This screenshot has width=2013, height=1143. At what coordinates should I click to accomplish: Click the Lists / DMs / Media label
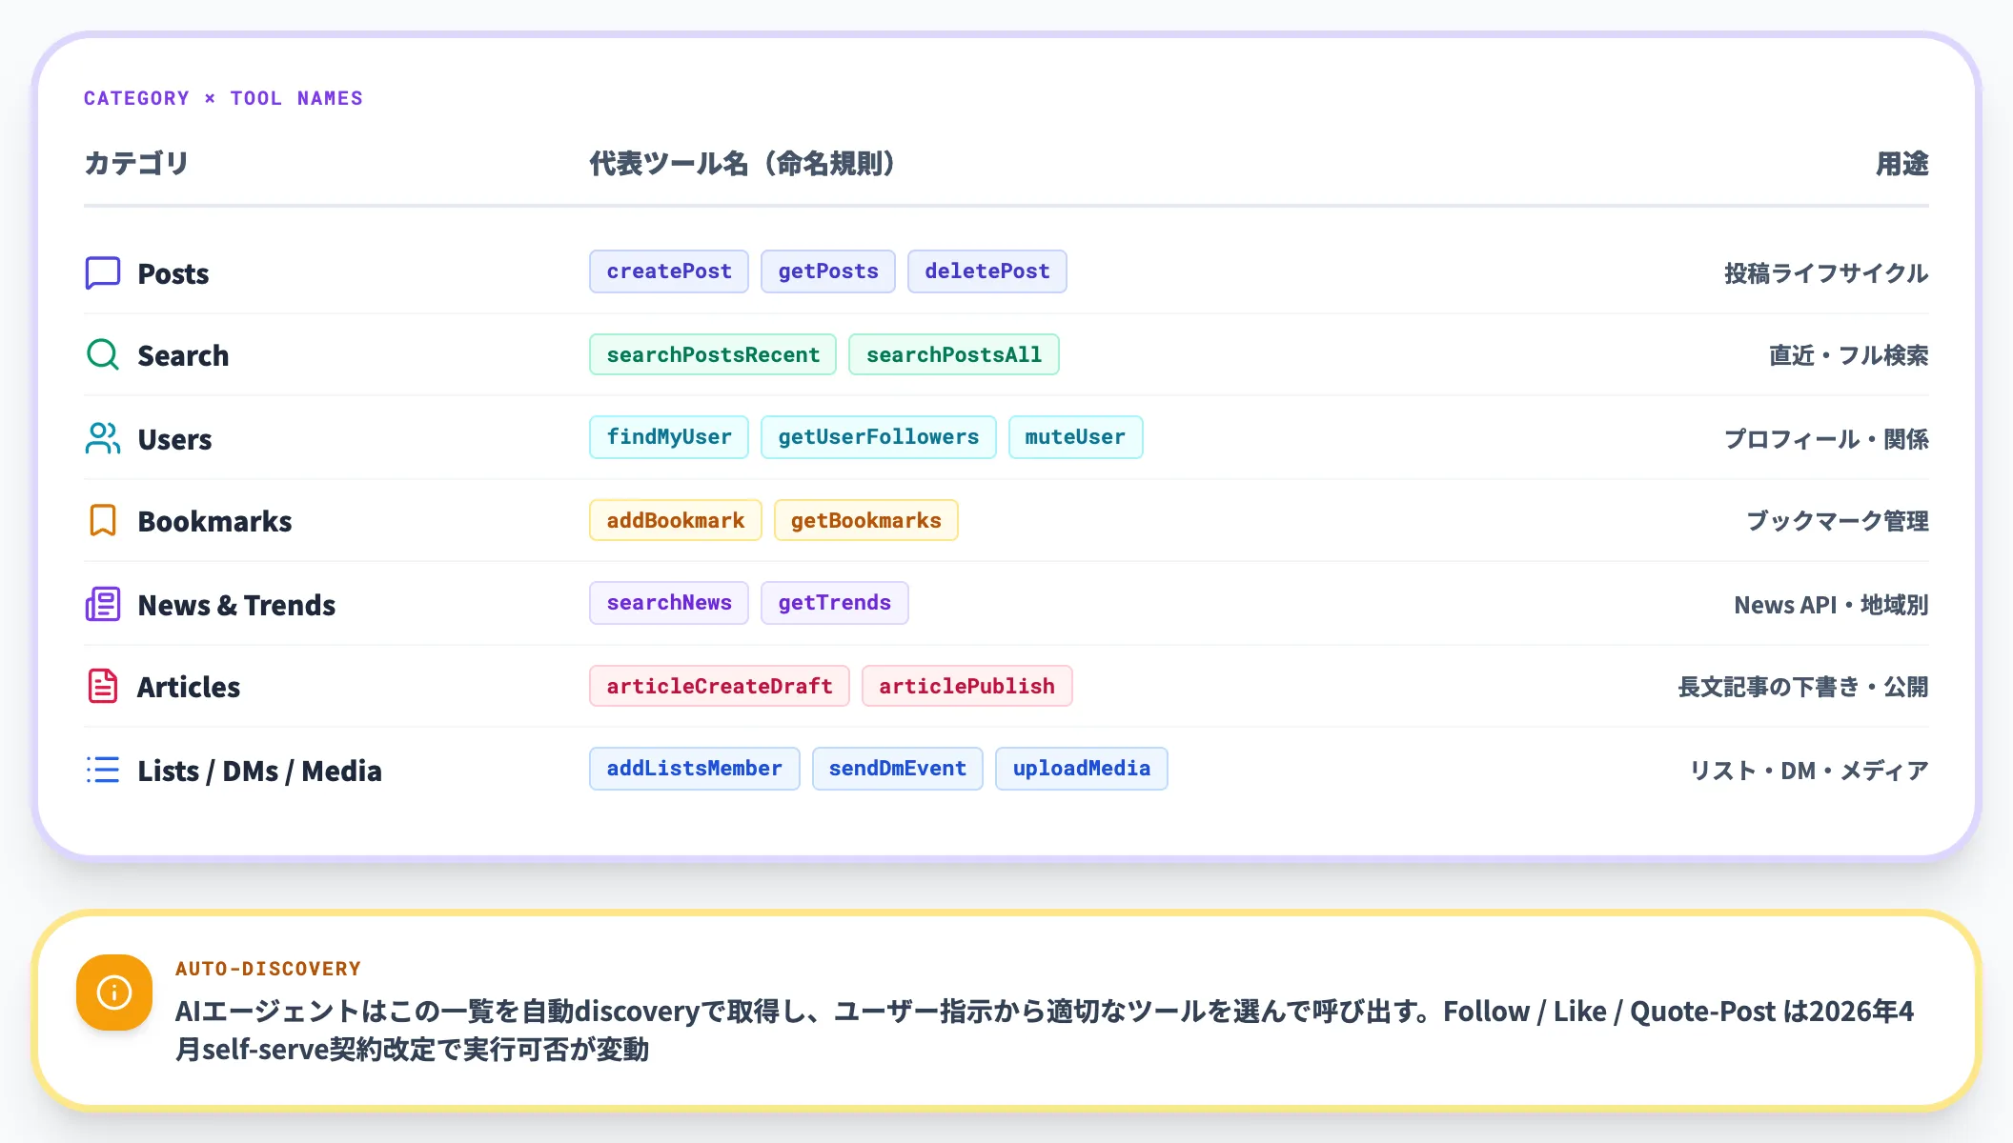click(x=259, y=771)
